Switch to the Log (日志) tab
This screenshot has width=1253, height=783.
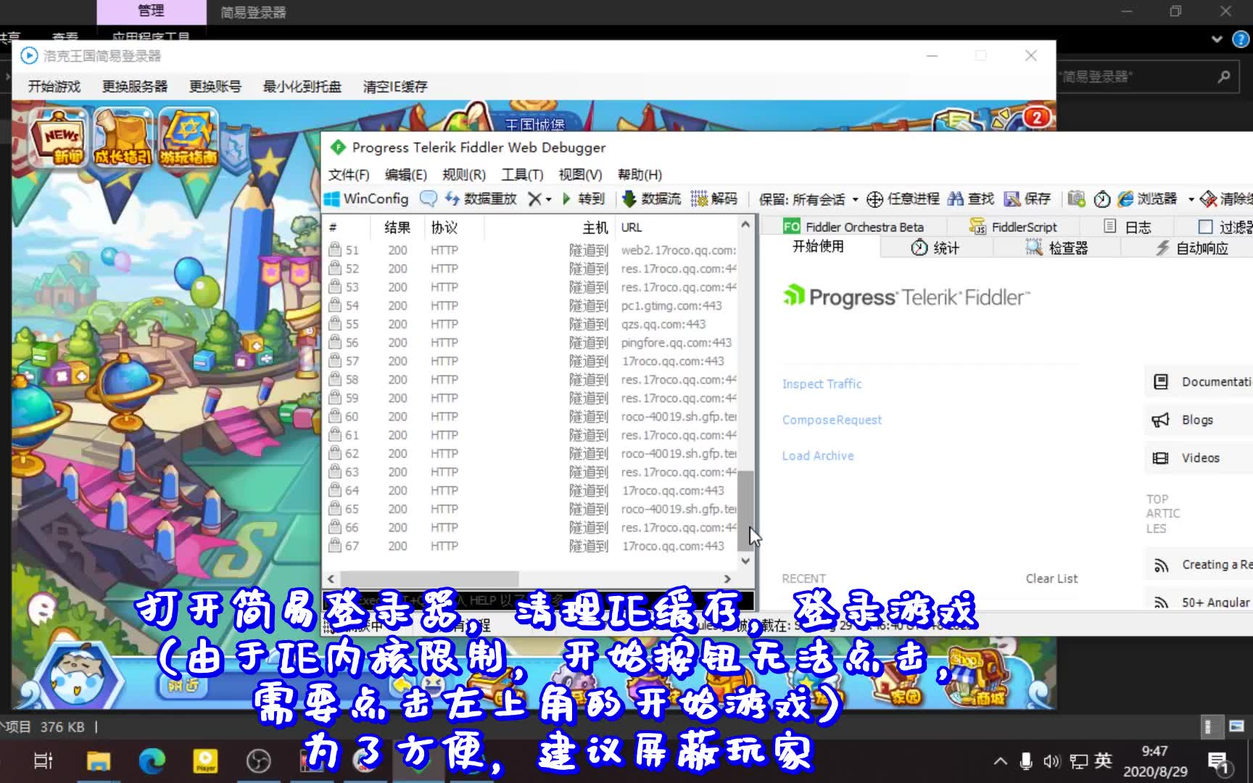coord(1128,227)
